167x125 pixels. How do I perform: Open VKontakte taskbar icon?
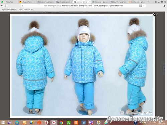coord(83,123)
